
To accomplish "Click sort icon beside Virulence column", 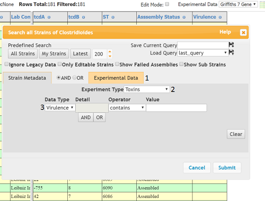I will point(220,17).
